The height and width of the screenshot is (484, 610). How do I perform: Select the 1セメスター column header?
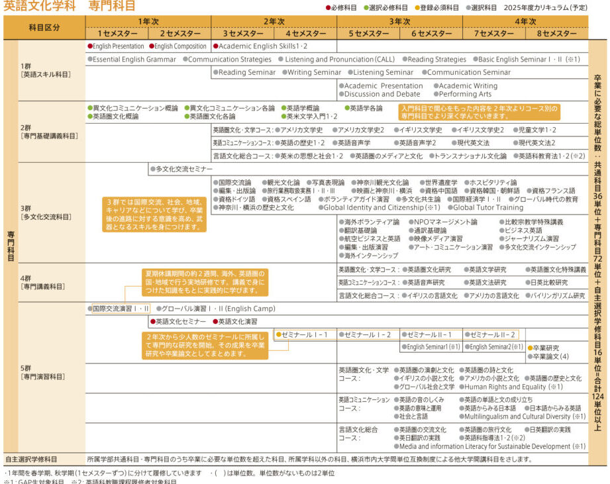pos(116,33)
